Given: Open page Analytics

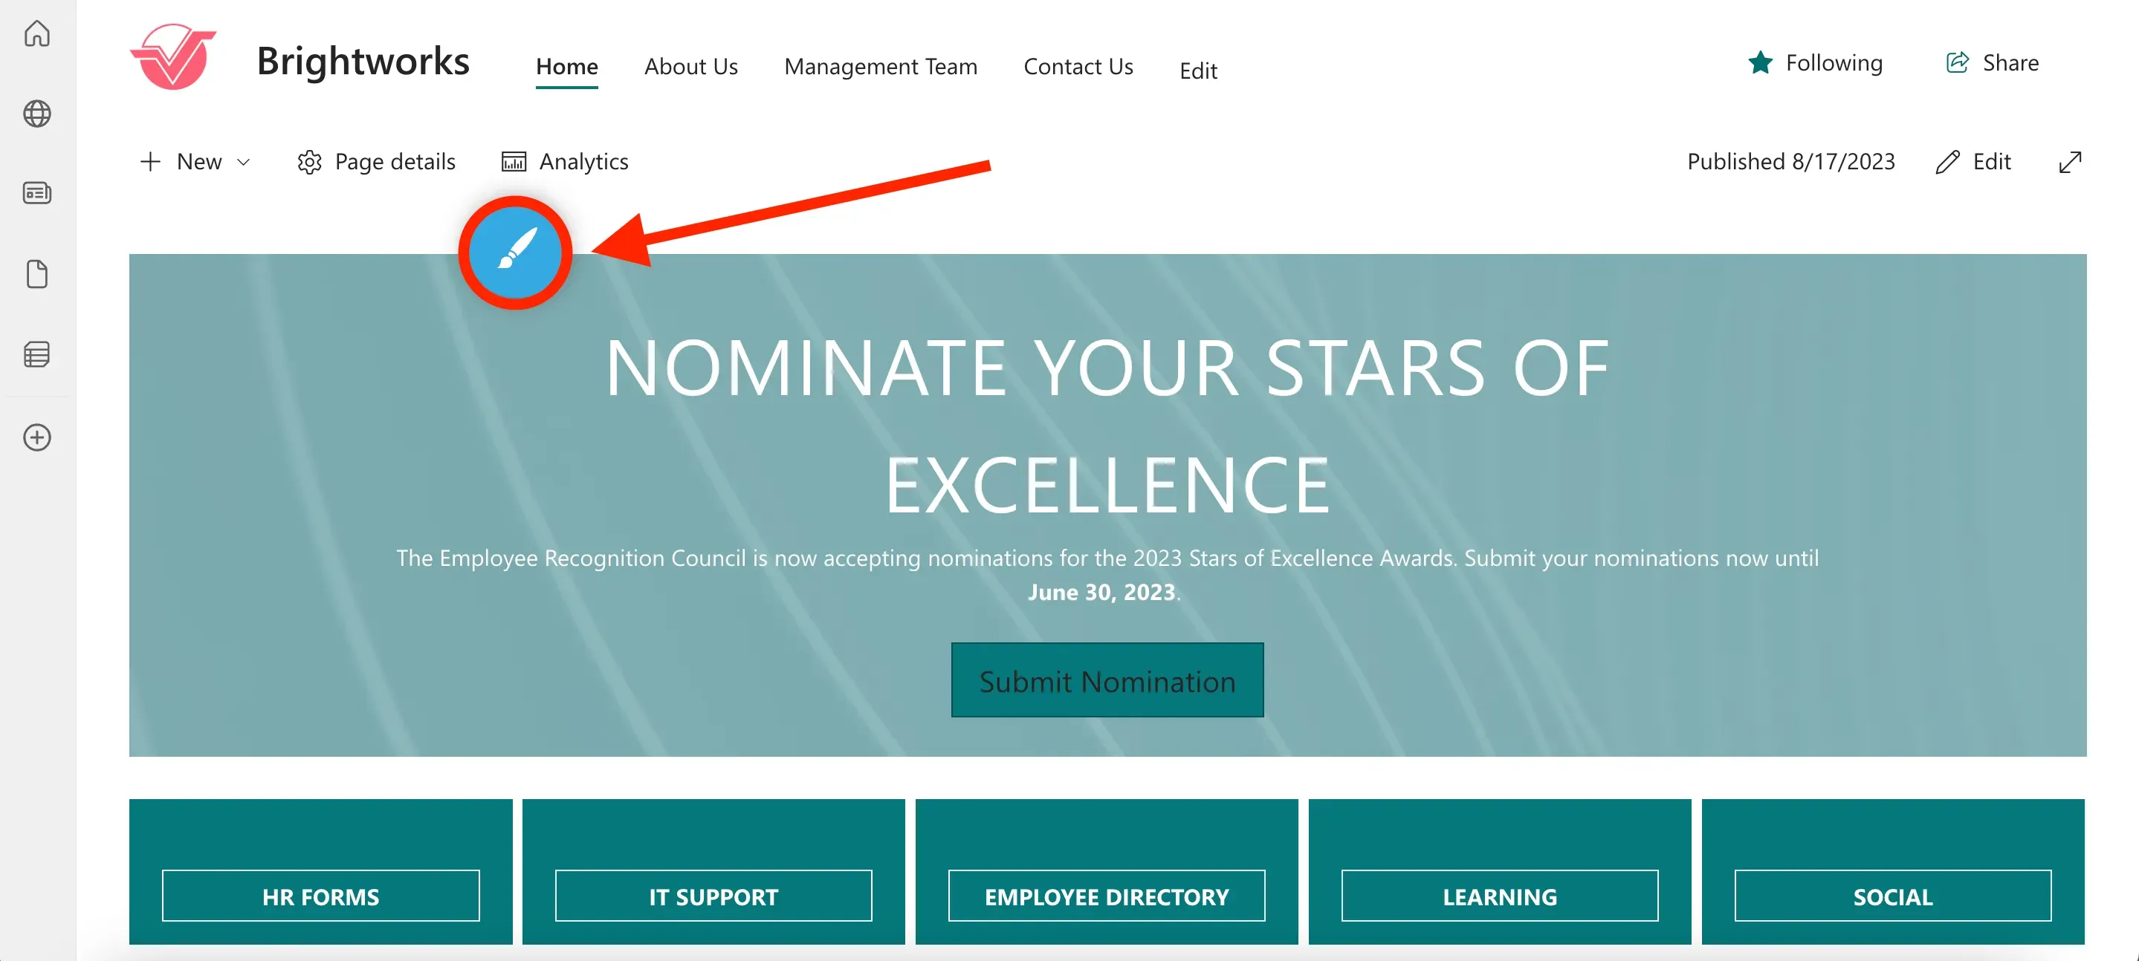Looking at the screenshot, I should [565, 162].
